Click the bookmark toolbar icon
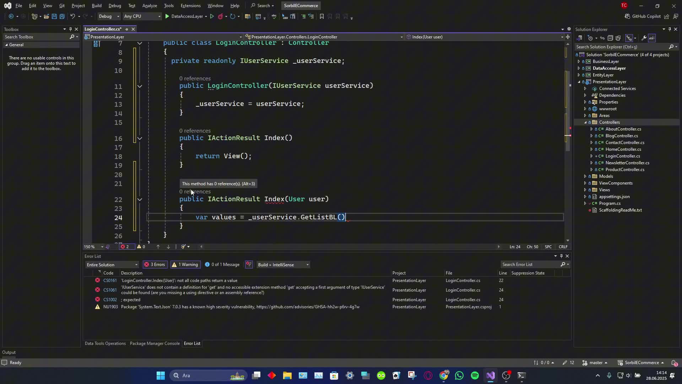This screenshot has width=682, height=384. pos(322,16)
